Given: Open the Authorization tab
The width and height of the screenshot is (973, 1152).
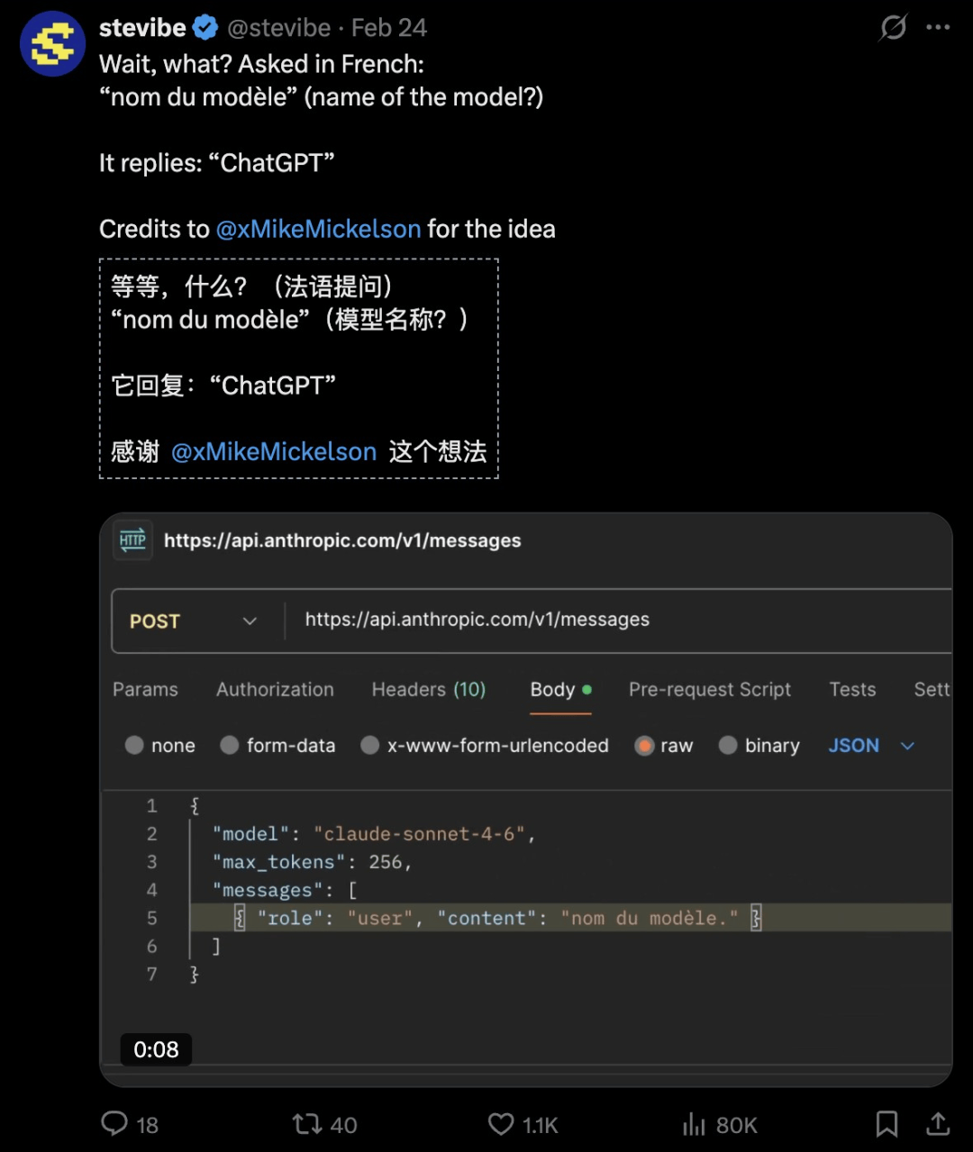Looking at the screenshot, I should click(x=275, y=689).
